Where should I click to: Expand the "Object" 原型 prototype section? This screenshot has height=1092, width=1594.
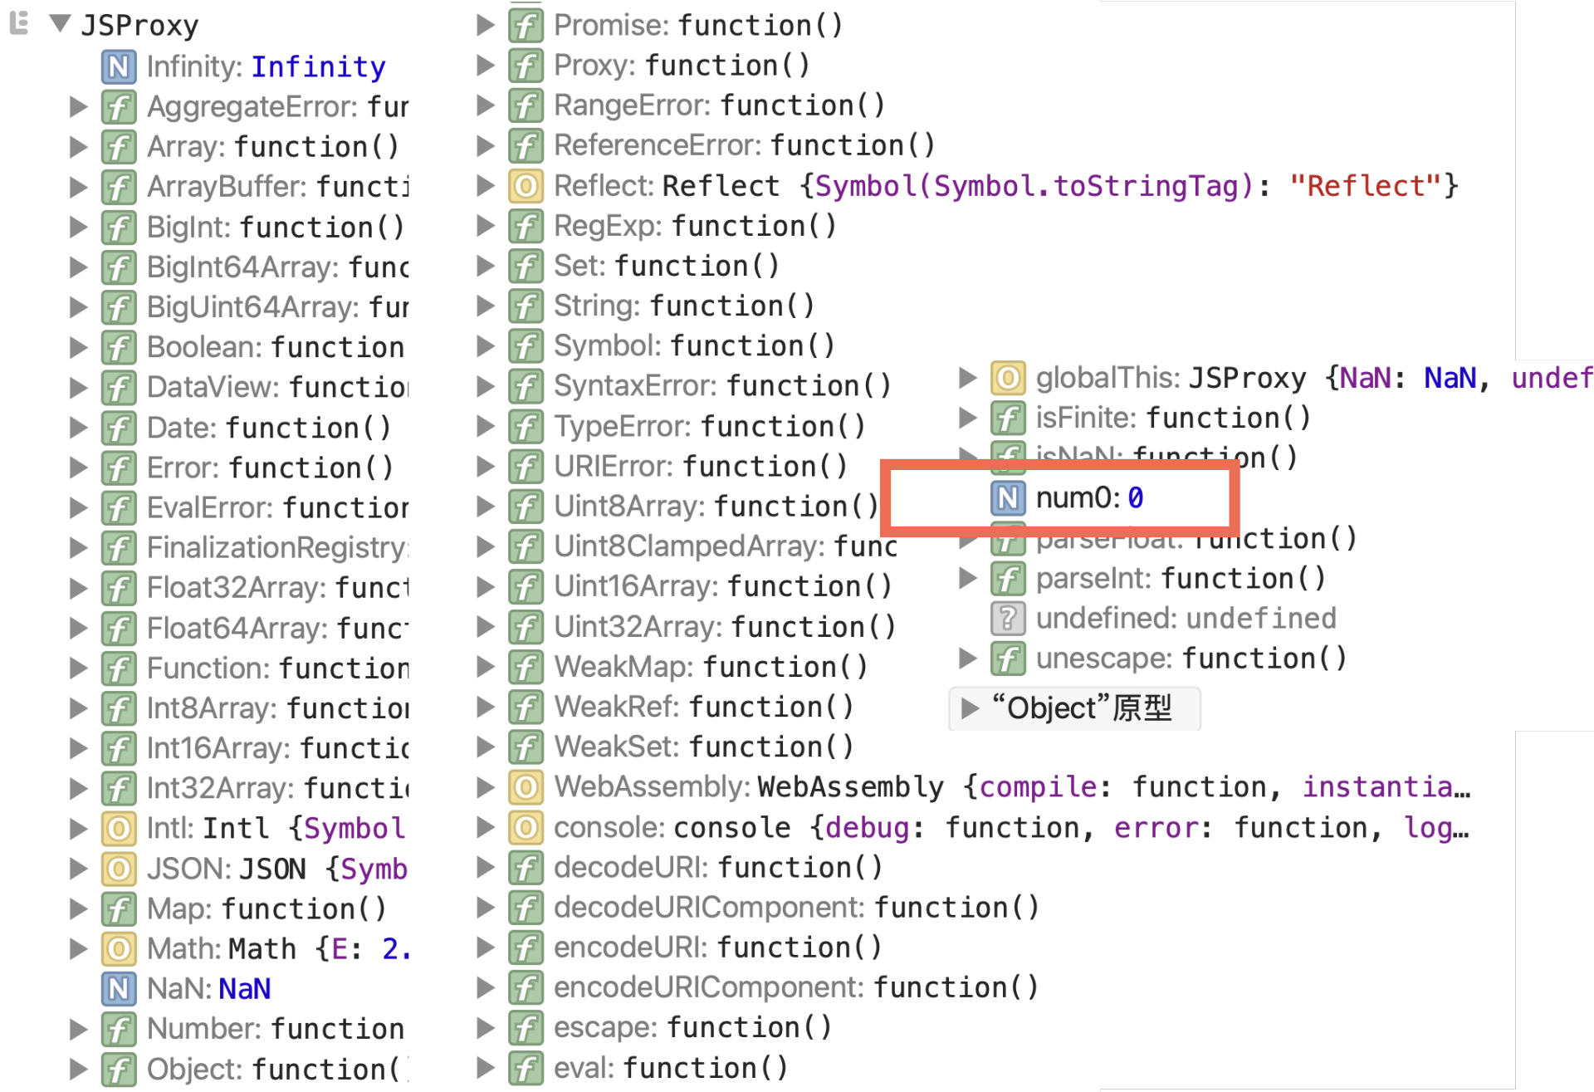[x=968, y=708]
